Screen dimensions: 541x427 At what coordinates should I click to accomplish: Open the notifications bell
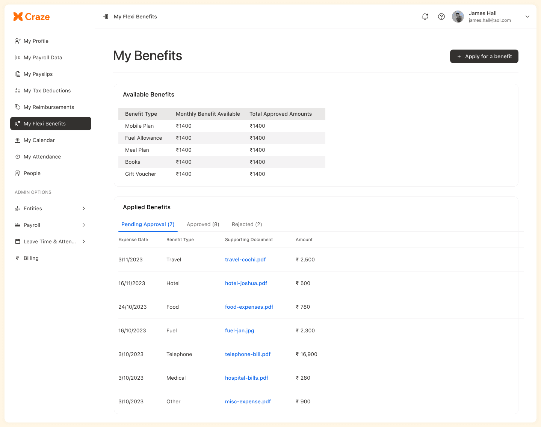click(x=425, y=17)
